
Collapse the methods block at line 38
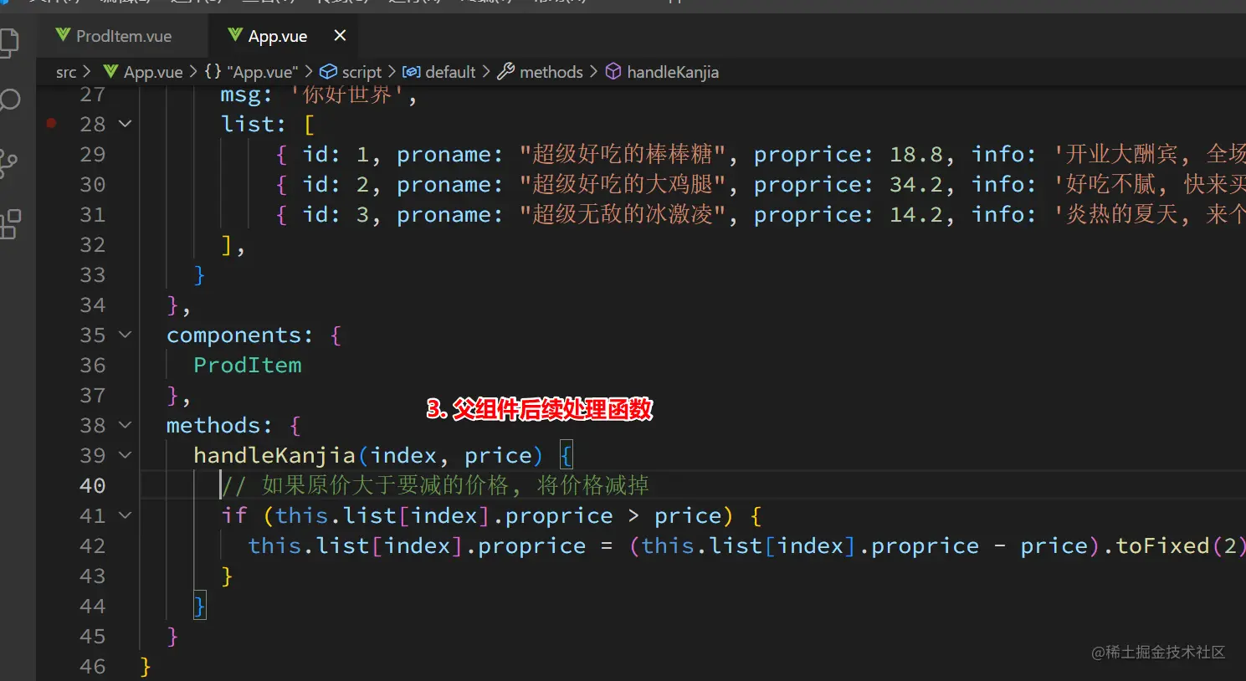coord(126,425)
